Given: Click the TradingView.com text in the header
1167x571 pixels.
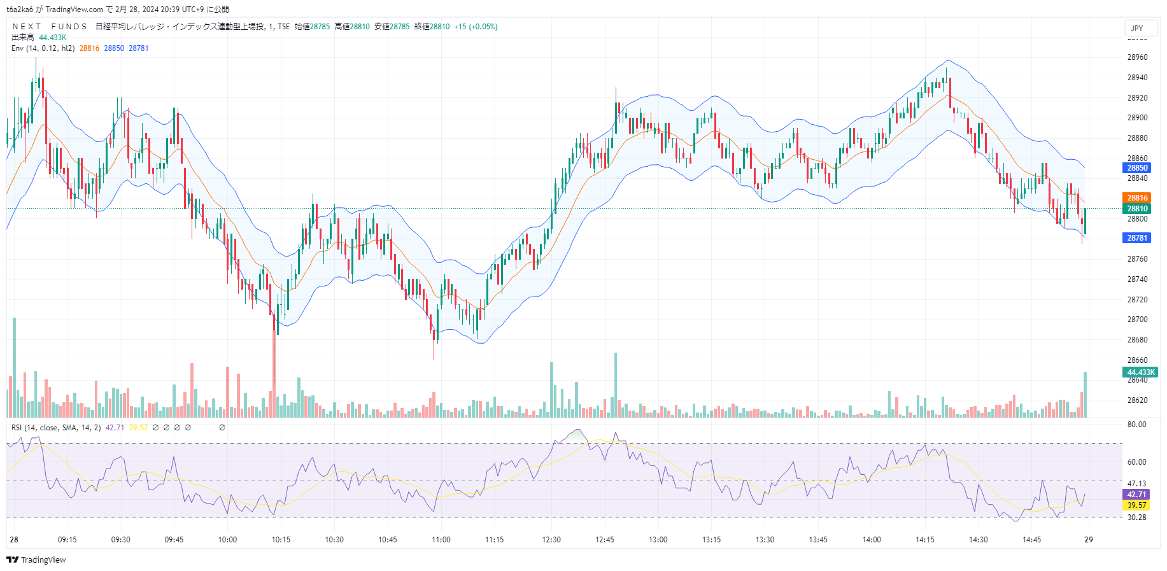Looking at the screenshot, I should pyautogui.click(x=74, y=10).
